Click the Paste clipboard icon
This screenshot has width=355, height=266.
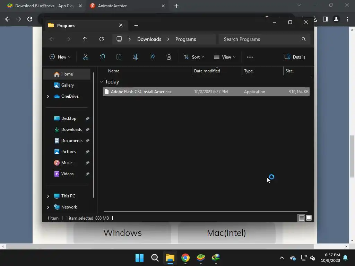point(119,57)
